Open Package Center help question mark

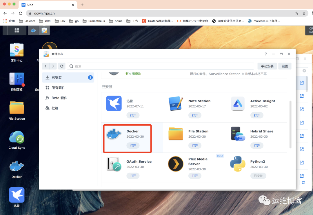pos(266,54)
